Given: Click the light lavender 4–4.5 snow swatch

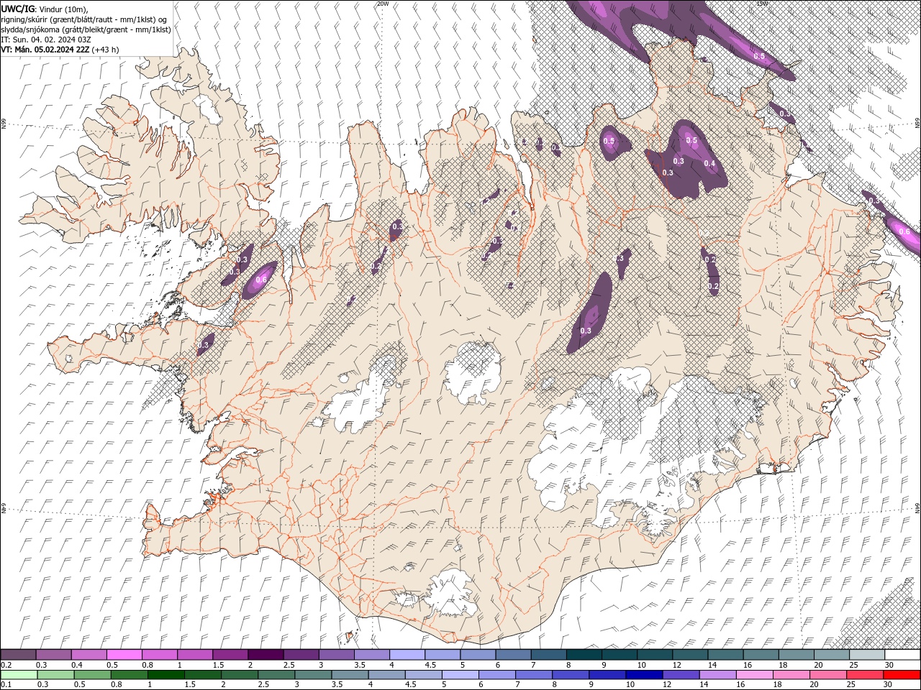Looking at the screenshot, I should click(407, 655).
